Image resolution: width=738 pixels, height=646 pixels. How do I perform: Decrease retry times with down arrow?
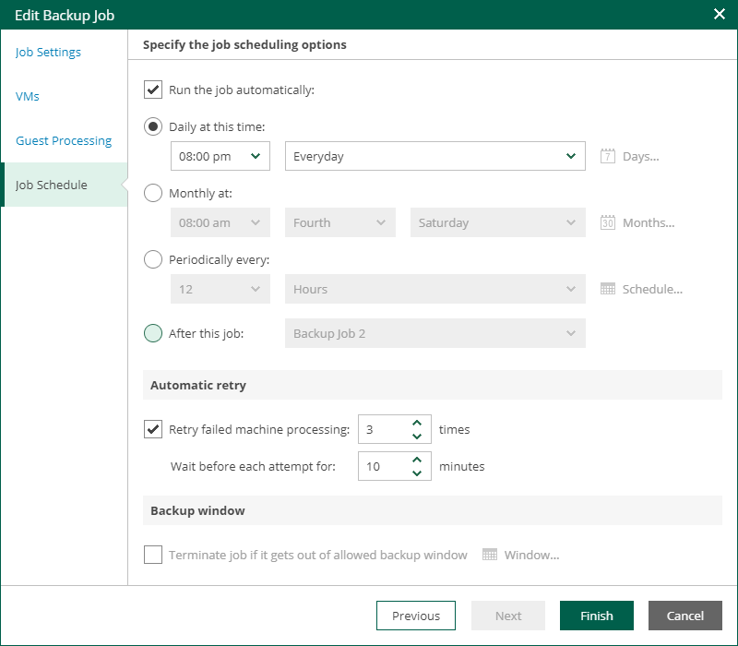point(417,436)
